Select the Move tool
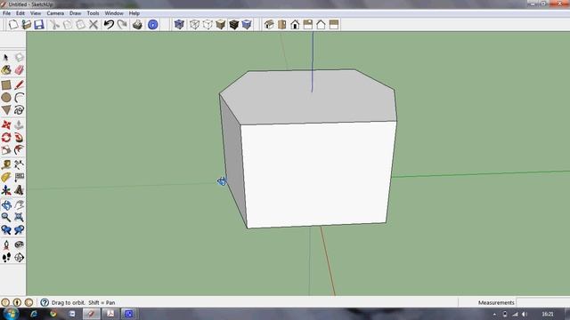This screenshot has width=570, height=320. (x=6, y=124)
